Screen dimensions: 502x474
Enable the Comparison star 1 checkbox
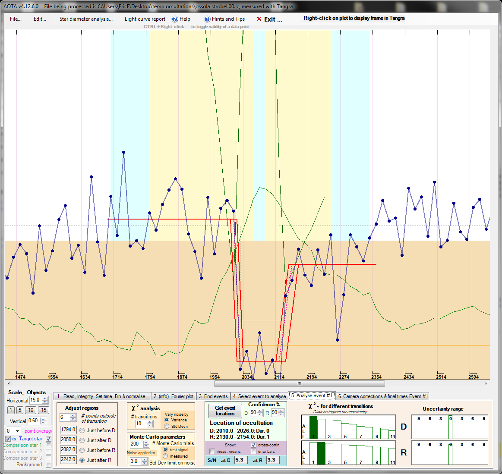click(x=49, y=445)
